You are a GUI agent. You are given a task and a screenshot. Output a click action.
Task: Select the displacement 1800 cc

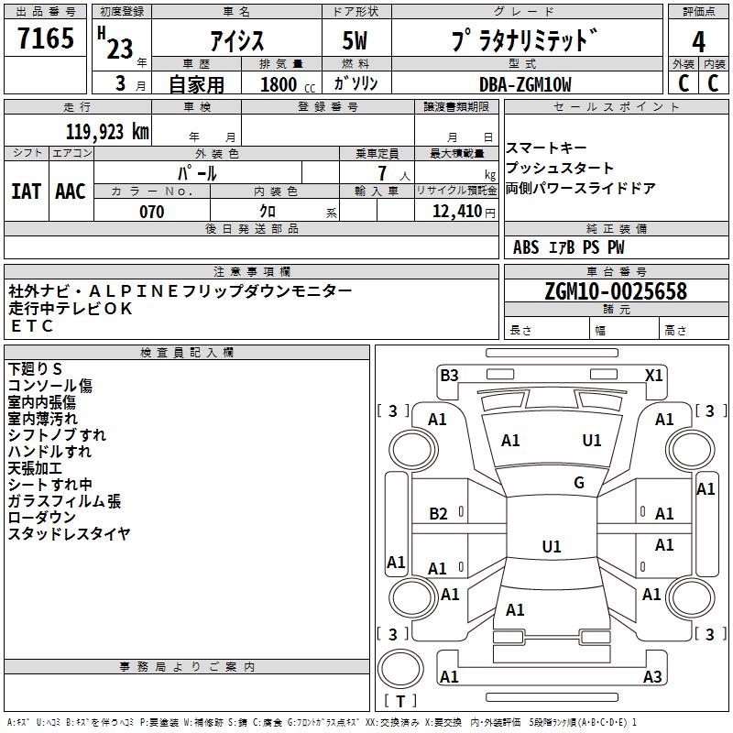click(x=288, y=84)
